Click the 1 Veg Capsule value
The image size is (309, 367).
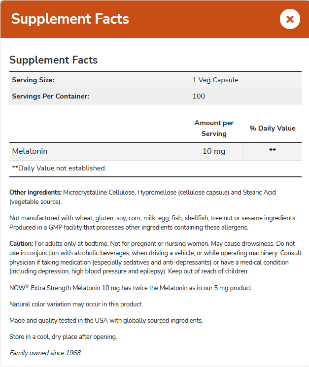click(x=215, y=80)
